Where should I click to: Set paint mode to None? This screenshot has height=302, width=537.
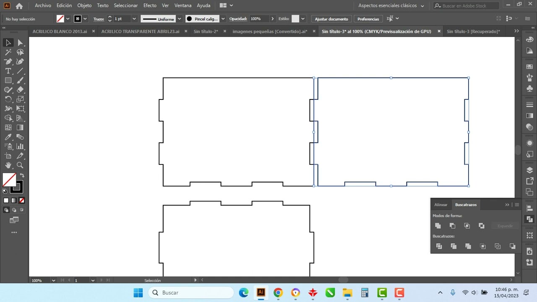[22, 200]
